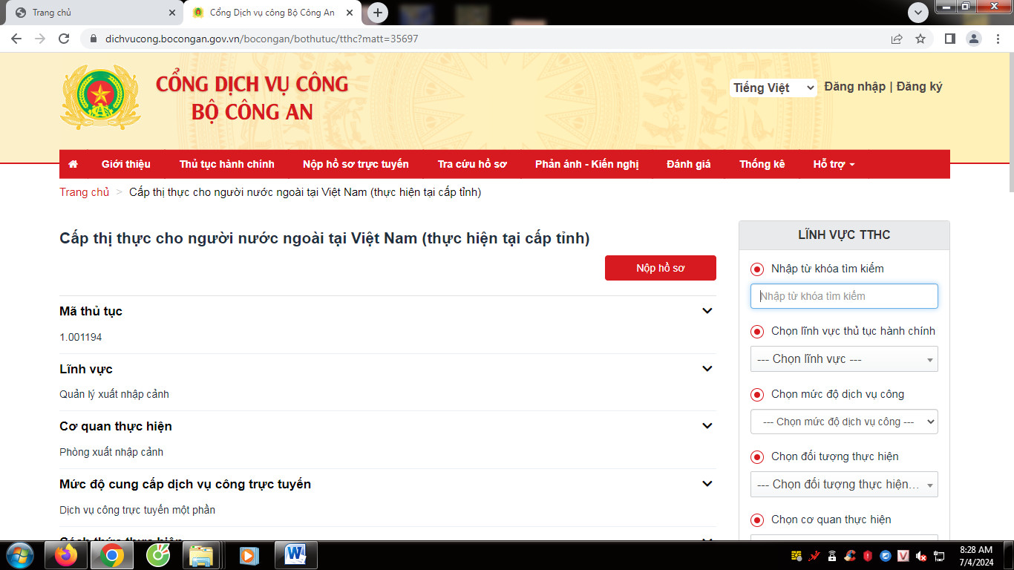
Task: Click the network tray icon
Action: (x=939, y=556)
